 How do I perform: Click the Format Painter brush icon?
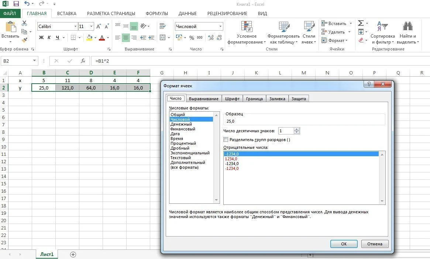tap(24, 40)
